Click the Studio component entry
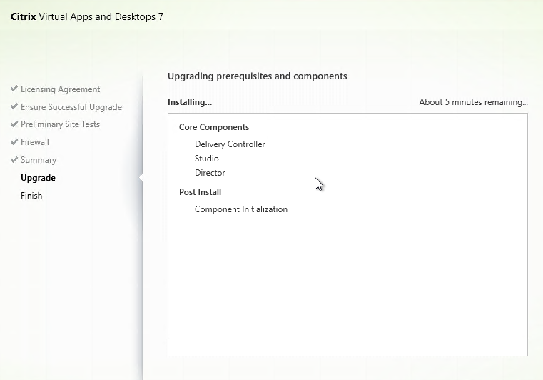The width and height of the screenshot is (543, 380). pos(207,159)
